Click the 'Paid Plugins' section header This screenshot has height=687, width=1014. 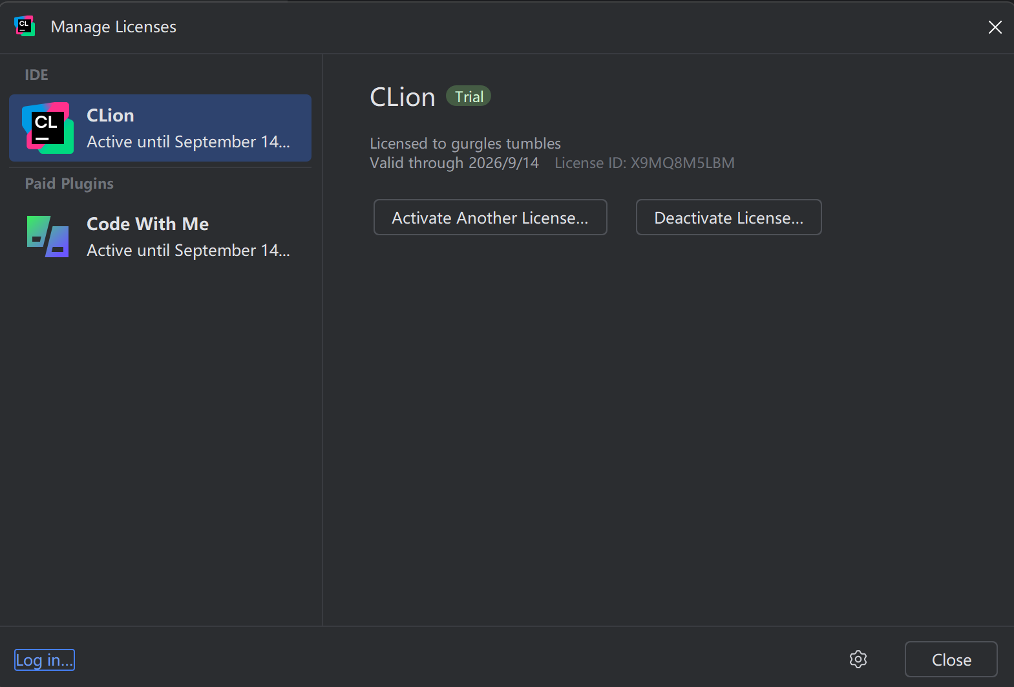[x=69, y=184]
